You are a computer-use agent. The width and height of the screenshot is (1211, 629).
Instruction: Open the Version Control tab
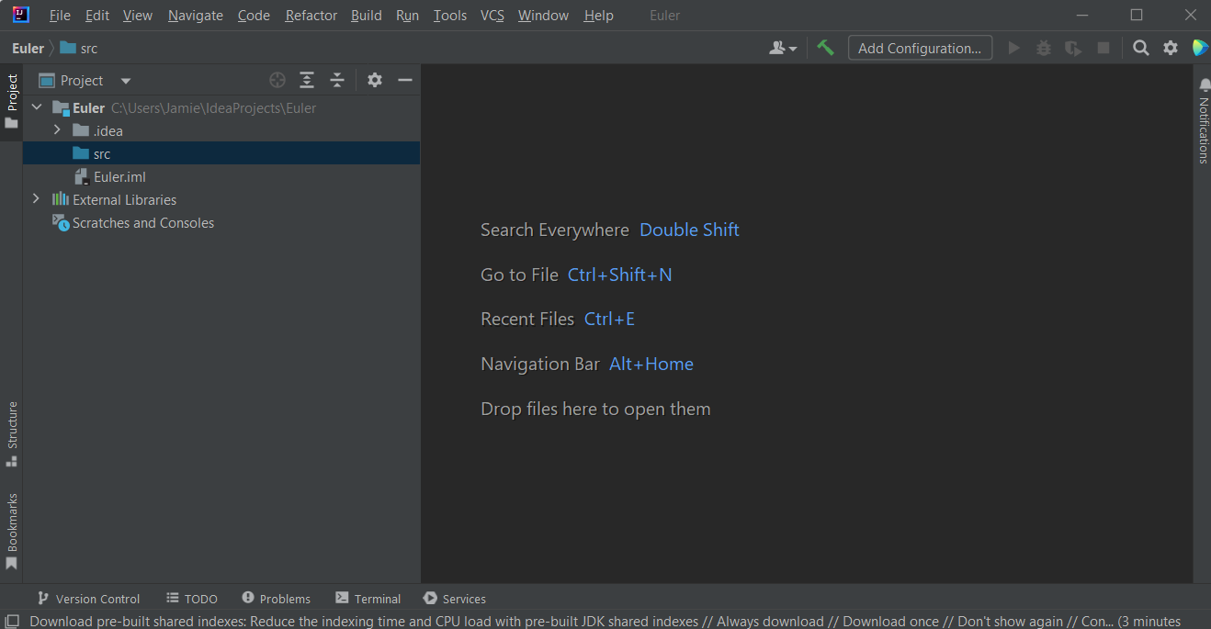click(88, 599)
